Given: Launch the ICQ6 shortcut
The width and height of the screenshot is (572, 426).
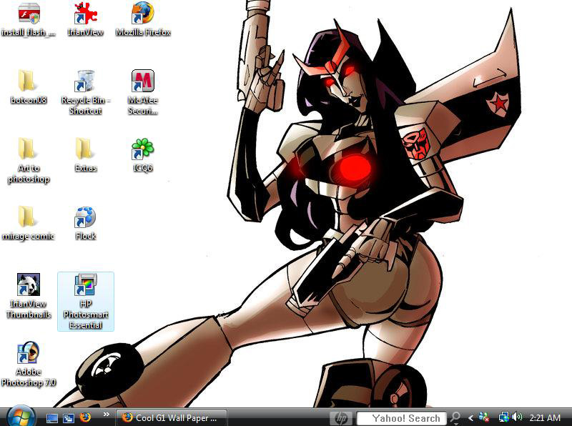Looking at the screenshot, I should click(142, 155).
